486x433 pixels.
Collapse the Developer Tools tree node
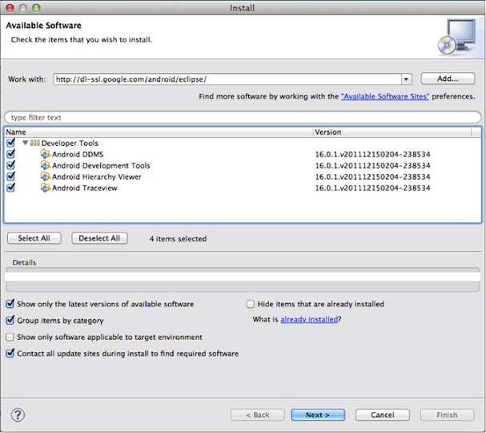click(26, 143)
